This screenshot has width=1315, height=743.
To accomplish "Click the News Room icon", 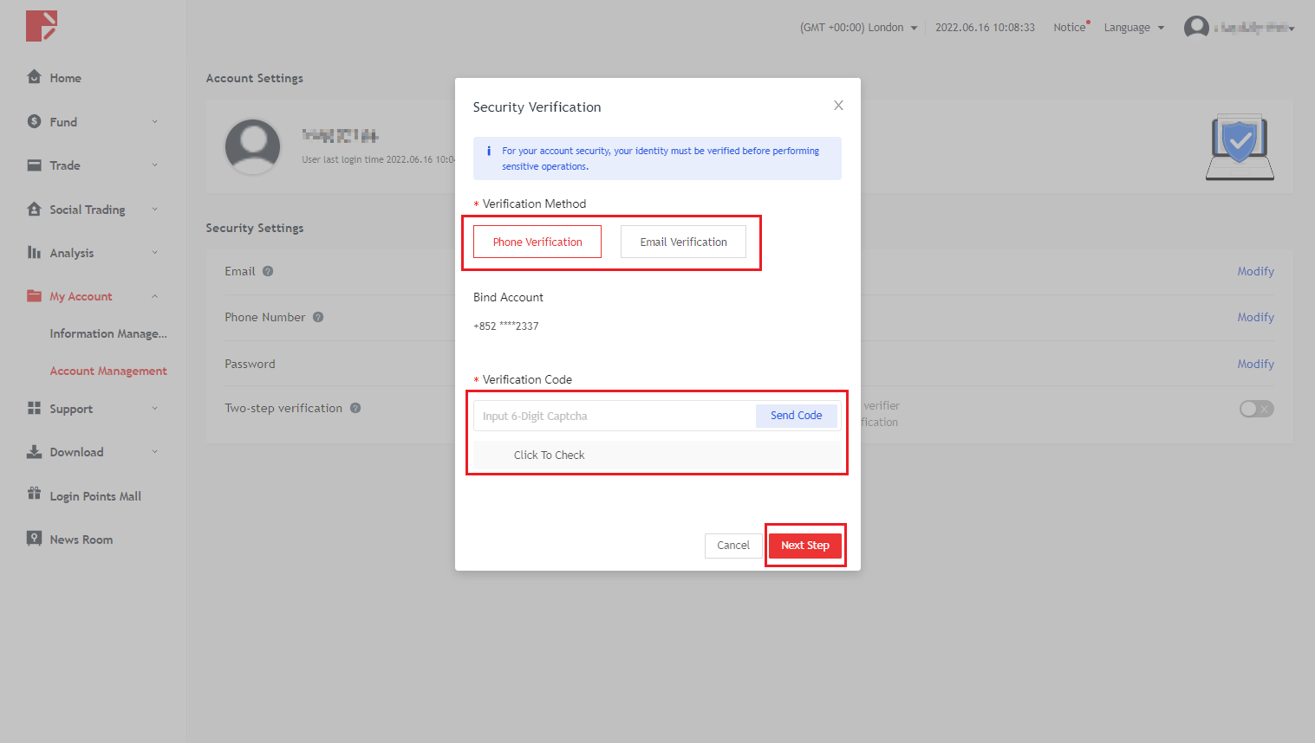I will [35, 539].
